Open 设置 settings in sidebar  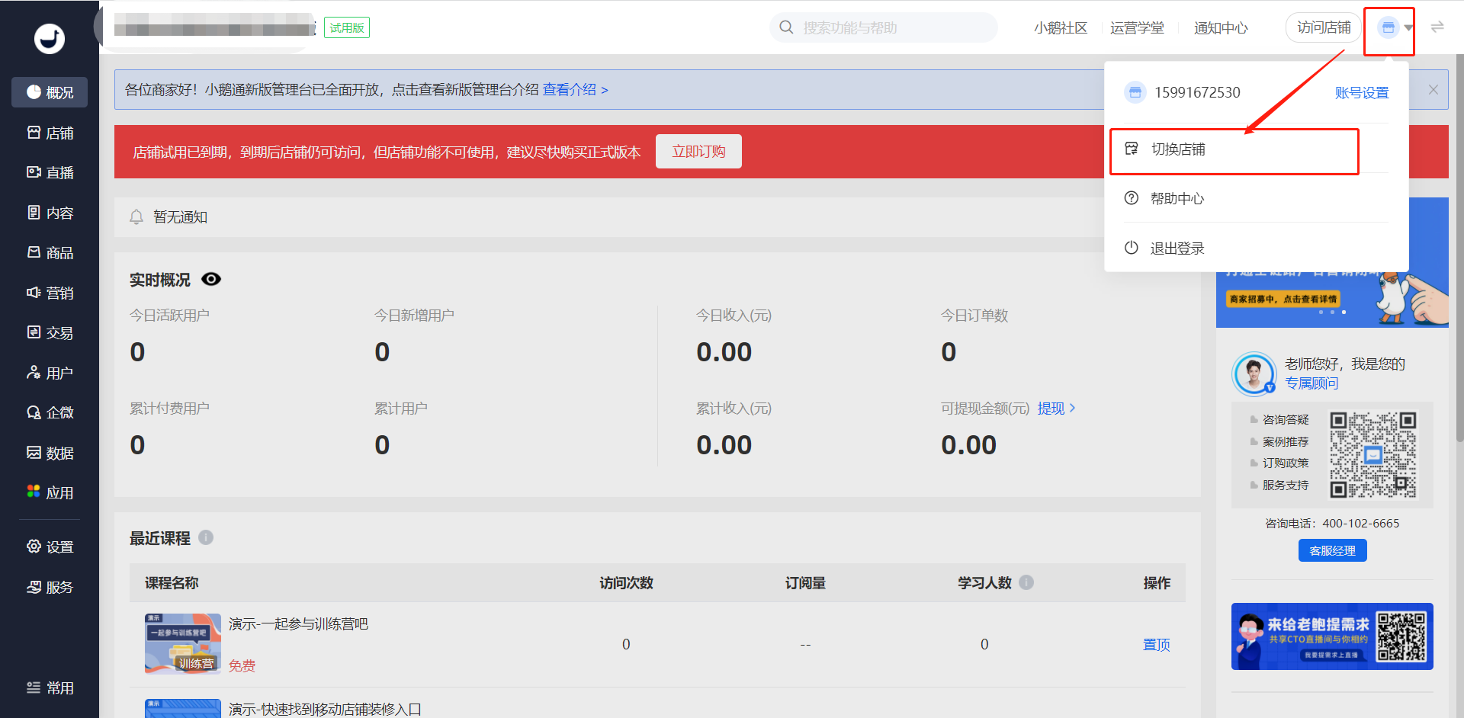[50, 547]
